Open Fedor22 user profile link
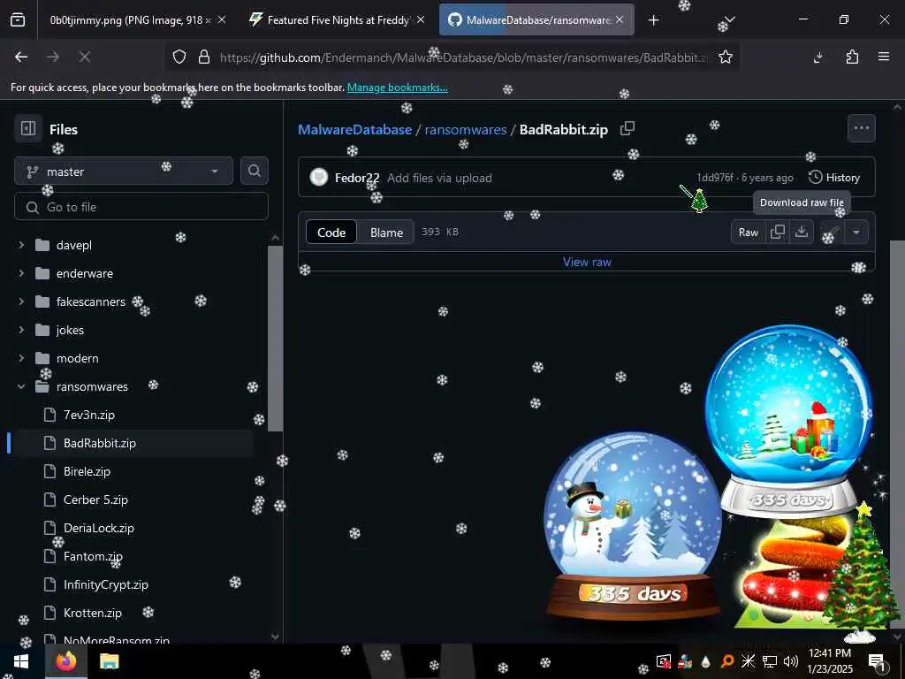The width and height of the screenshot is (905, 679). [x=357, y=178]
